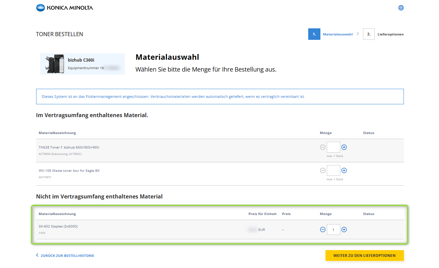Select WX-108 Waste toner box for Eagle BK text
Screen dimensions: 439x268
click(x=69, y=170)
